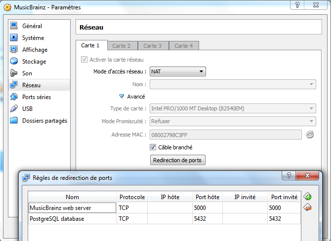This screenshot has width=331, height=241.
Task: Toggle the Câble branché checkbox
Action: point(153,147)
